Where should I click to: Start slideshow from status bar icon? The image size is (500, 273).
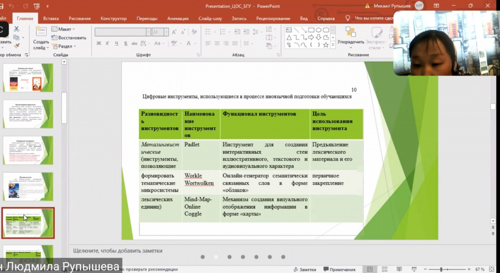point(414,269)
